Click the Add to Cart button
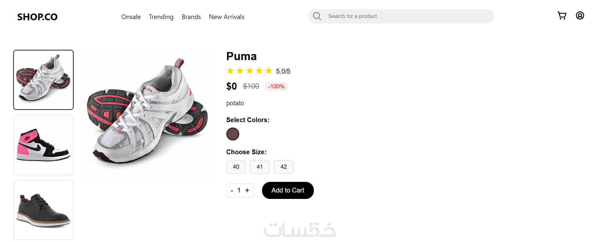This screenshot has width=600, height=242. click(288, 190)
